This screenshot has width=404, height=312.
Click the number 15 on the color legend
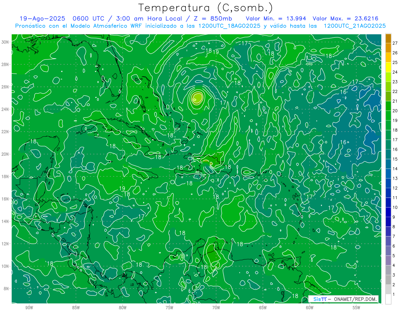(x=395, y=159)
